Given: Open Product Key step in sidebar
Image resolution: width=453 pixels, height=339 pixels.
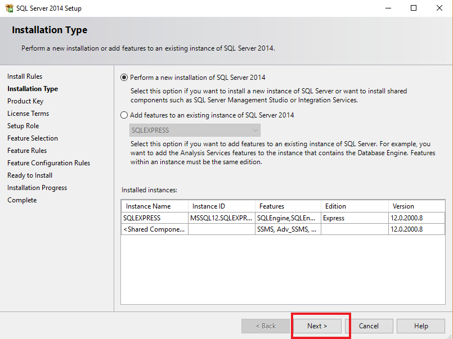Looking at the screenshot, I should pos(25,101).
